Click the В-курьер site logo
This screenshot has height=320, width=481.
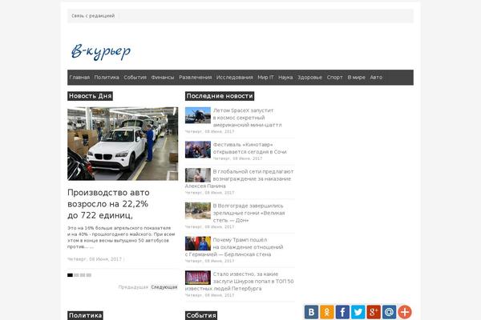tap(101, 51)
